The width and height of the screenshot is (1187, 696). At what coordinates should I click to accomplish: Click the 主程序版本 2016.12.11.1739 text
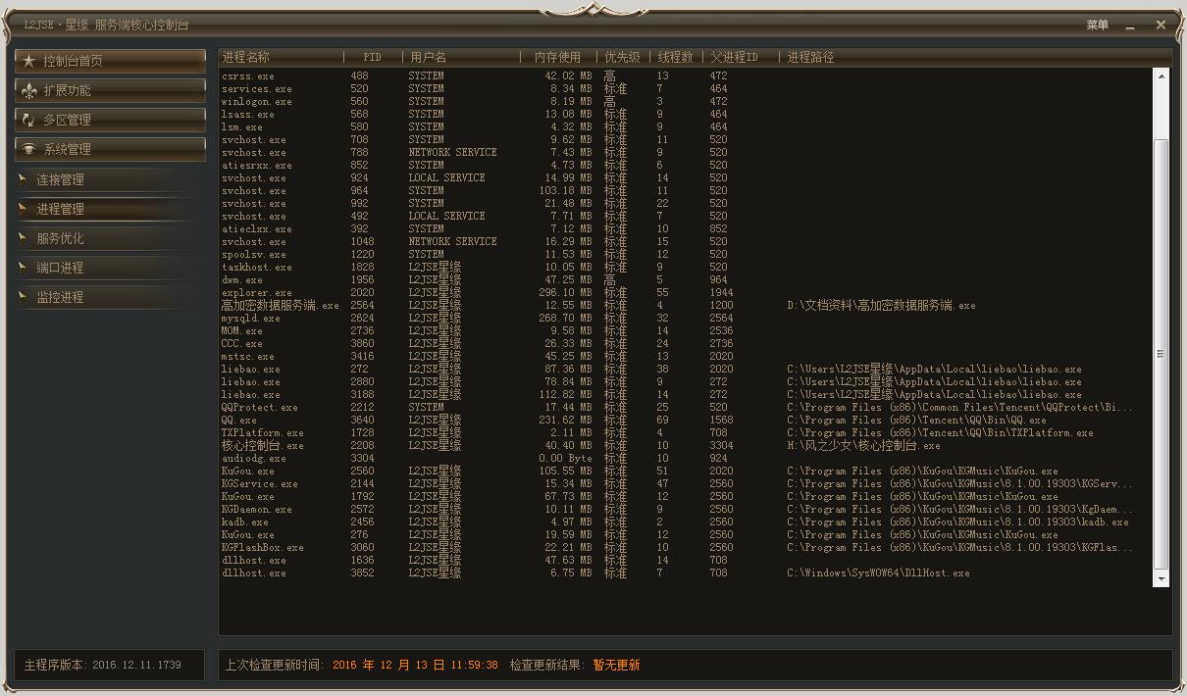click(x=103, y=665)
